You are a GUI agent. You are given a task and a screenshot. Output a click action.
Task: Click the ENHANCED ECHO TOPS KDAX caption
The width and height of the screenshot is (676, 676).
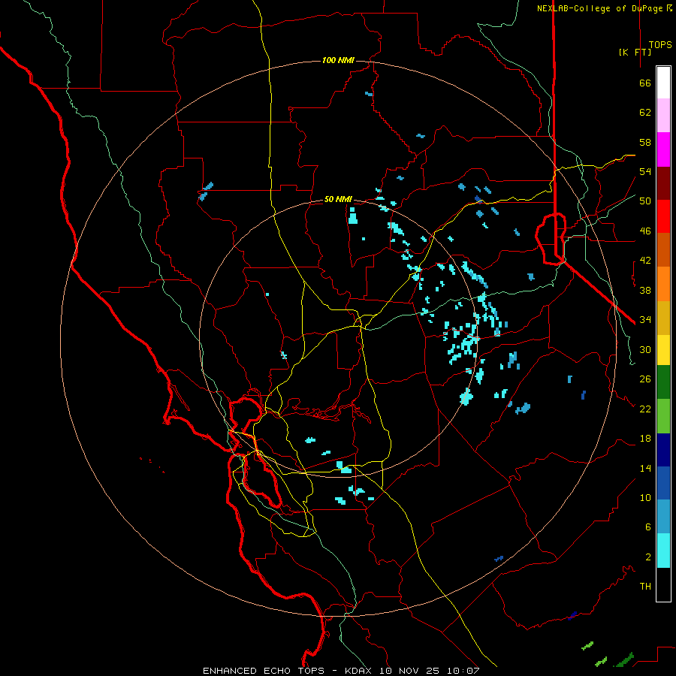(341, 671)
